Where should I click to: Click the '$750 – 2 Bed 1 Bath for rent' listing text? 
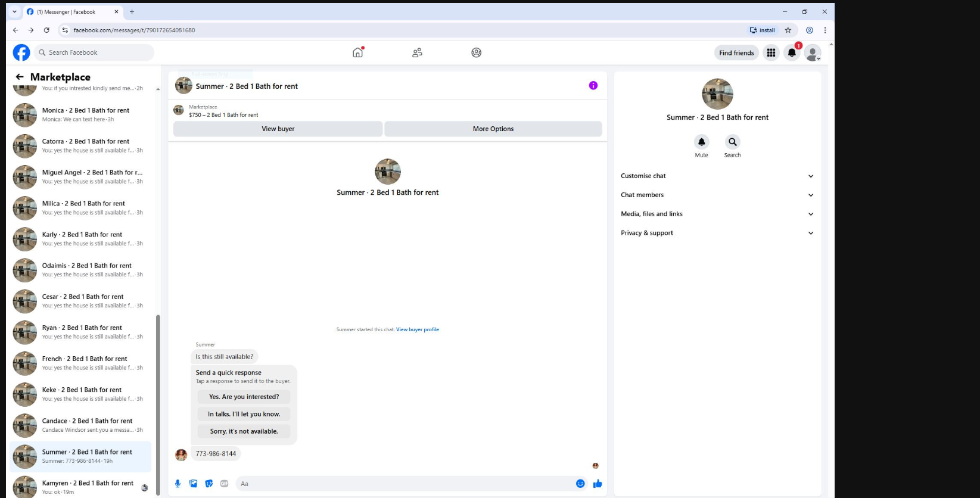[x=223, y=115]
